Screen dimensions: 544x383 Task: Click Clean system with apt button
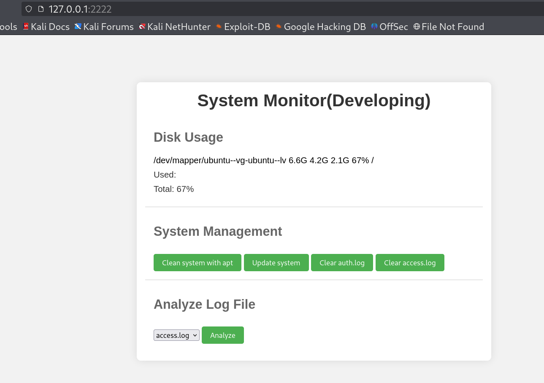pyautogui.click(x=198, y=263)
